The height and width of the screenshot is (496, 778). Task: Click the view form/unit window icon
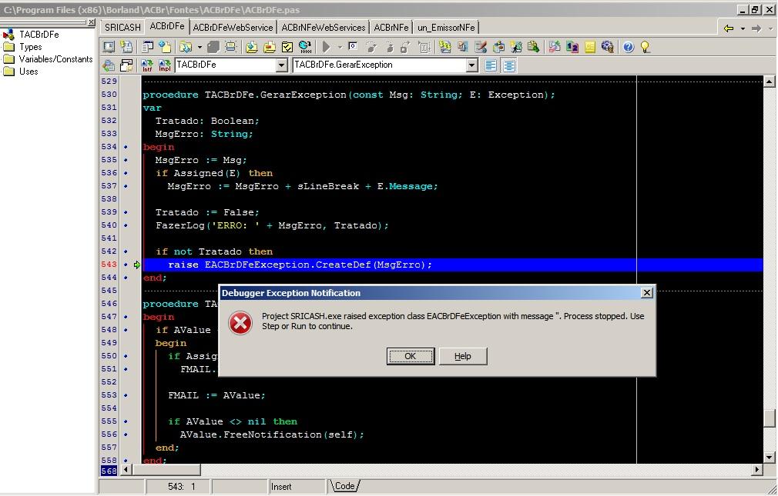pyautogui.click(x=147, y=47)
